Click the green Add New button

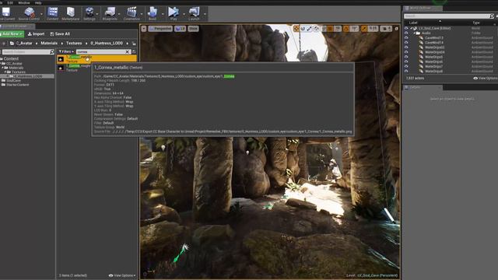coord(12,34)
